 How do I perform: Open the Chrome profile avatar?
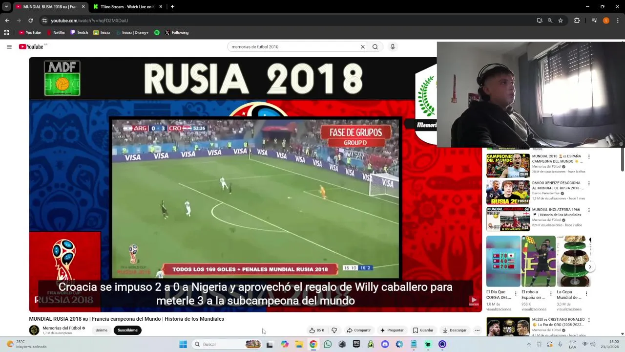click(x=606, y=21)
